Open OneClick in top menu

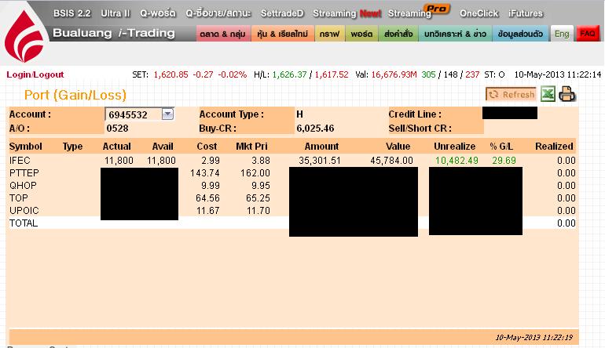pos(479,13)
